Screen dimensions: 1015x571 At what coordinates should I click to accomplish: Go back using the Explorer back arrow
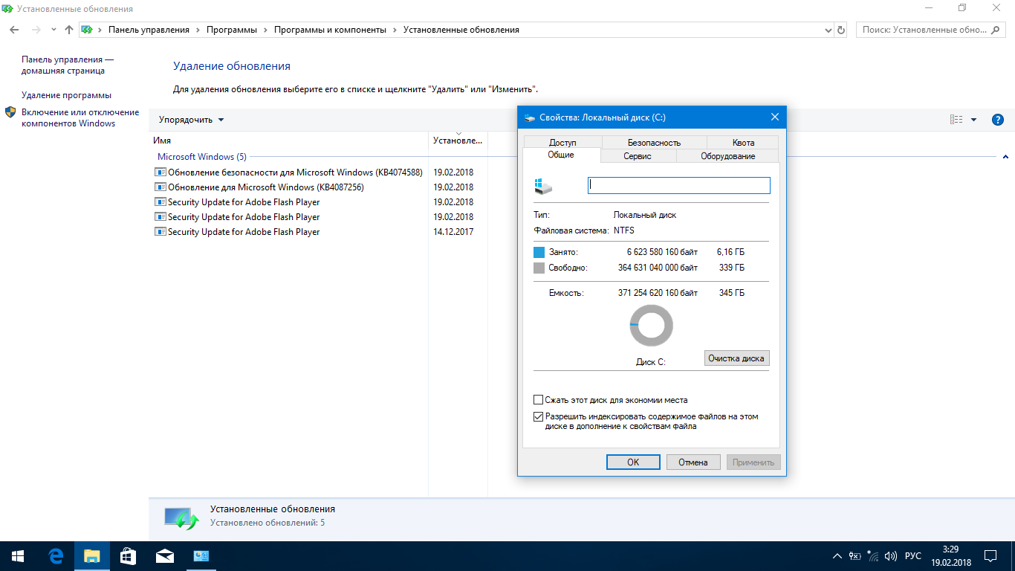[14, 30]
